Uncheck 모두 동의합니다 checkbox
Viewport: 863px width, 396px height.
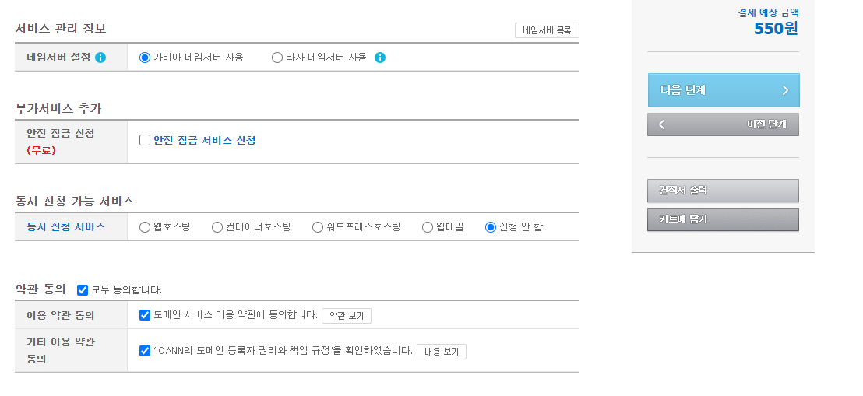83,290
